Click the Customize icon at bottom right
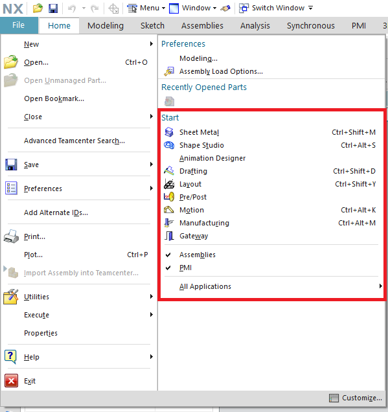The height and width of the screenshot is (412, 388). (x=334, y=398)
